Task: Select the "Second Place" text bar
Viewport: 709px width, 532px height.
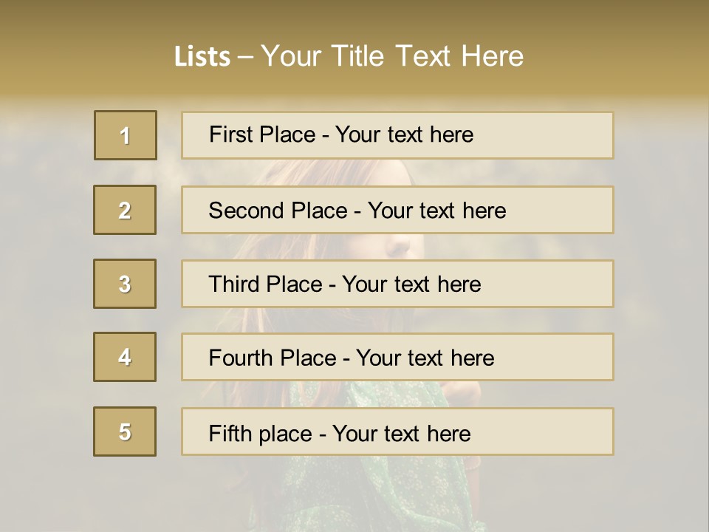Action: tap(397, 210)
